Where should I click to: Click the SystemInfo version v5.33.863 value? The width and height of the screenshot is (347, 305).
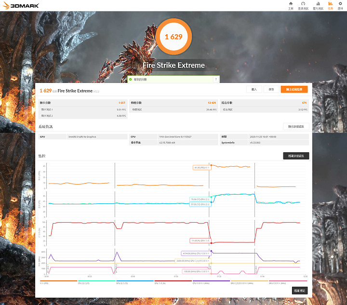click(x=255, y=143)
